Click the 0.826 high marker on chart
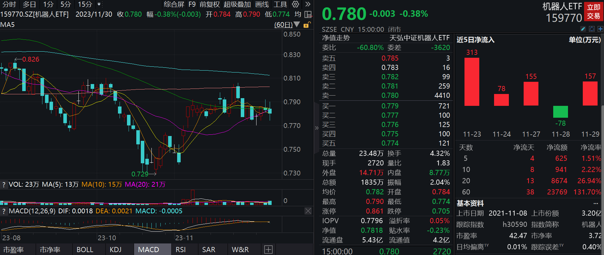This screenshot has height=255, width=604. tap(31, 59)
